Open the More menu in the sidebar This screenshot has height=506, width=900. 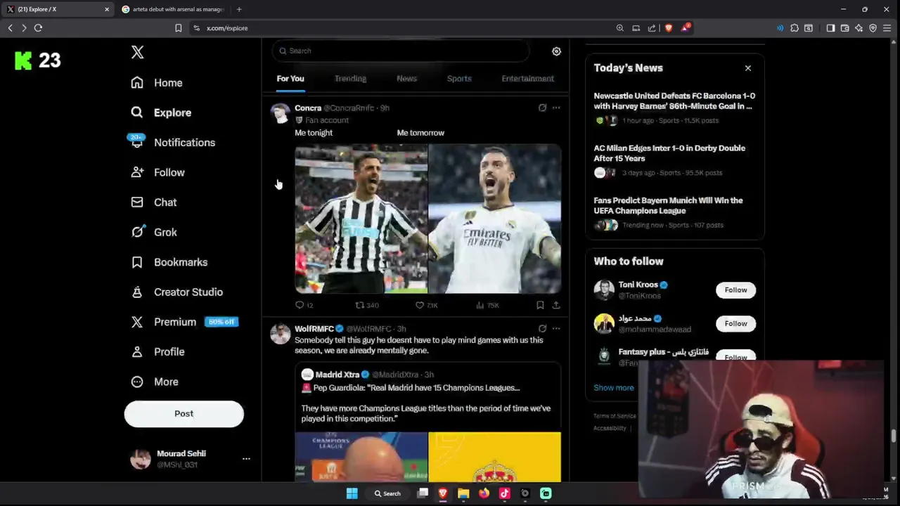click(x=155, y=382)
